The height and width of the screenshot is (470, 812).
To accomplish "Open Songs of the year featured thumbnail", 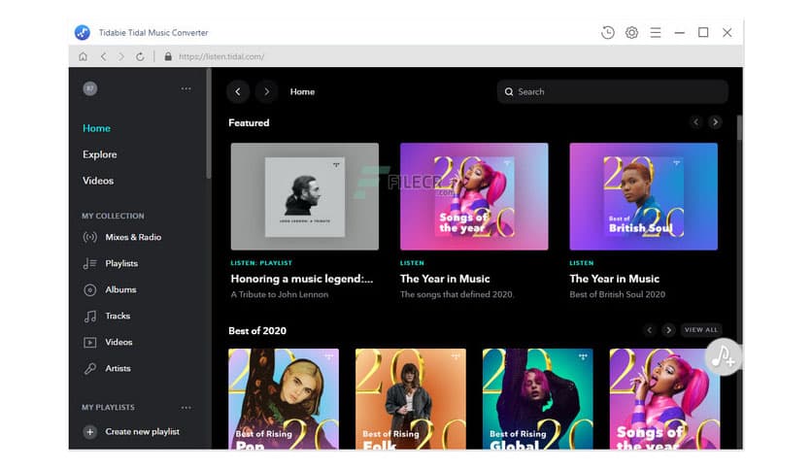I will coord(474,197).
